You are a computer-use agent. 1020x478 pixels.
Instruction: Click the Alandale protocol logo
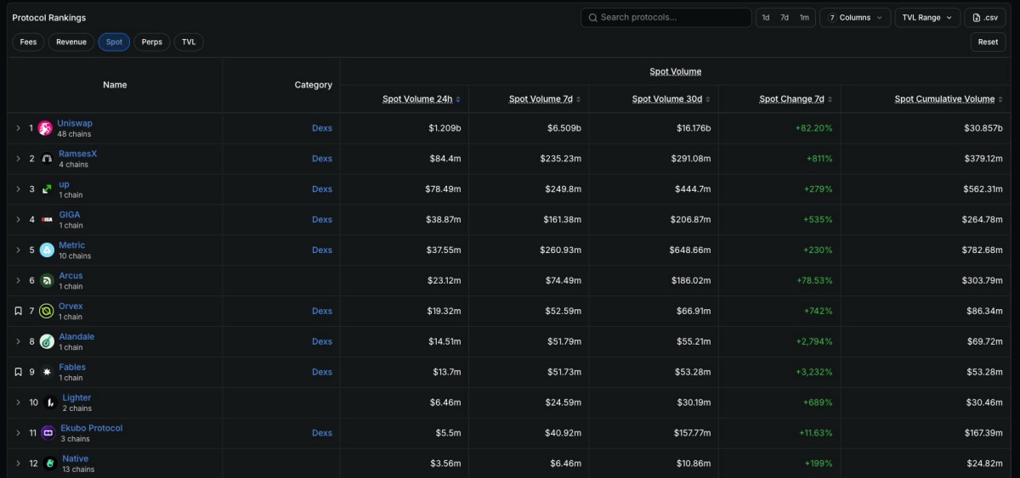tap(47, 341)
